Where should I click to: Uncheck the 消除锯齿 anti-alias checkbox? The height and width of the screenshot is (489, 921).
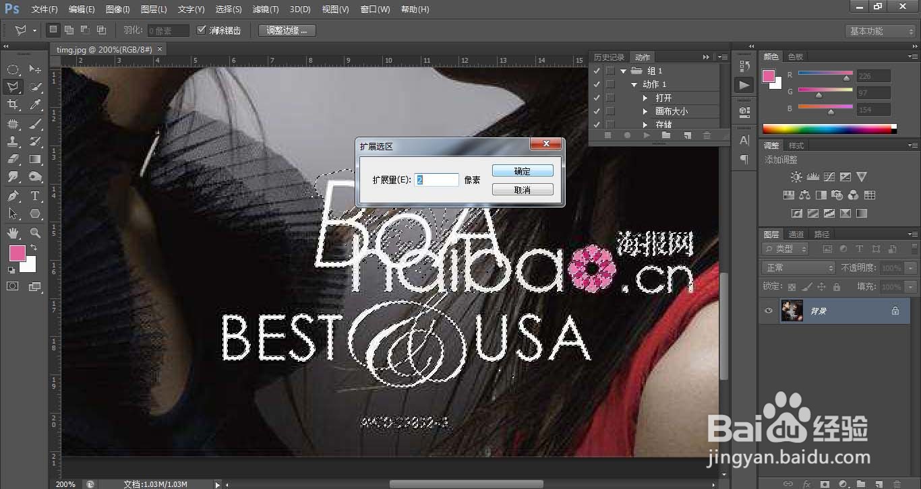(x=201, y=30)
